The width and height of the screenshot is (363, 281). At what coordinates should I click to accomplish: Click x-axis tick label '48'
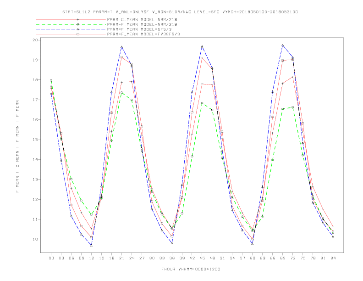click(212, 258)
